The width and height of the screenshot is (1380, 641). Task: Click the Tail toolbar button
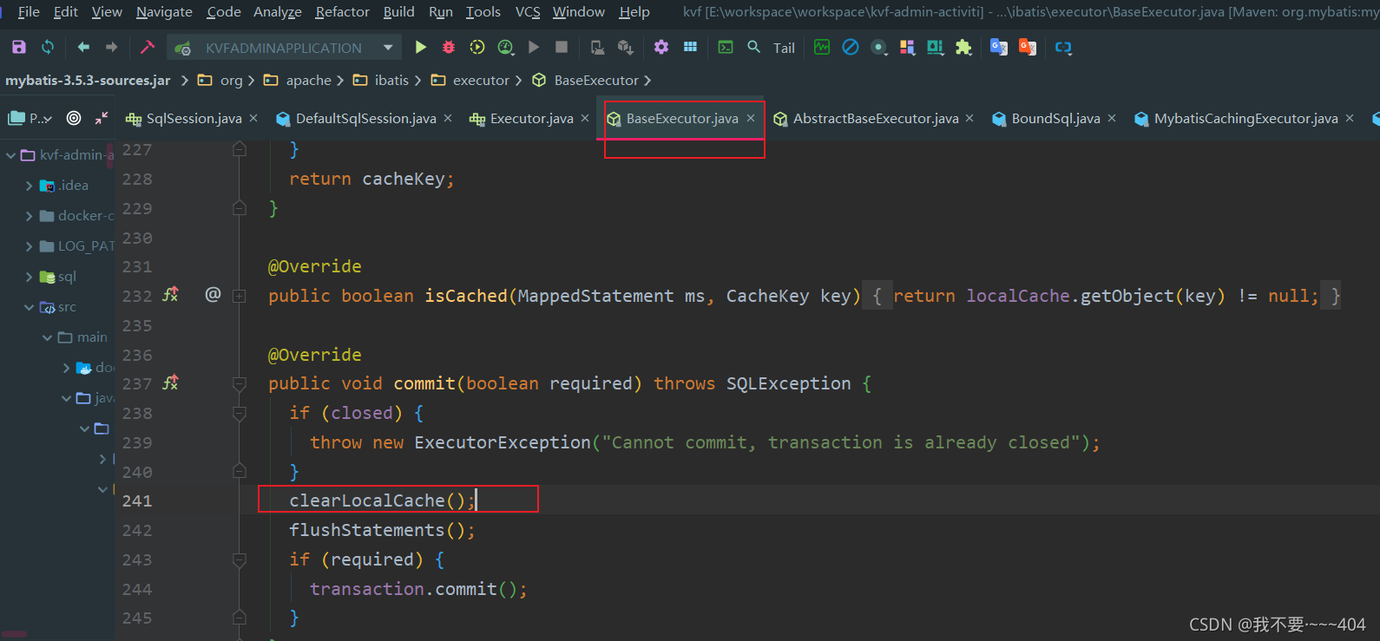[x=784, y=48]
